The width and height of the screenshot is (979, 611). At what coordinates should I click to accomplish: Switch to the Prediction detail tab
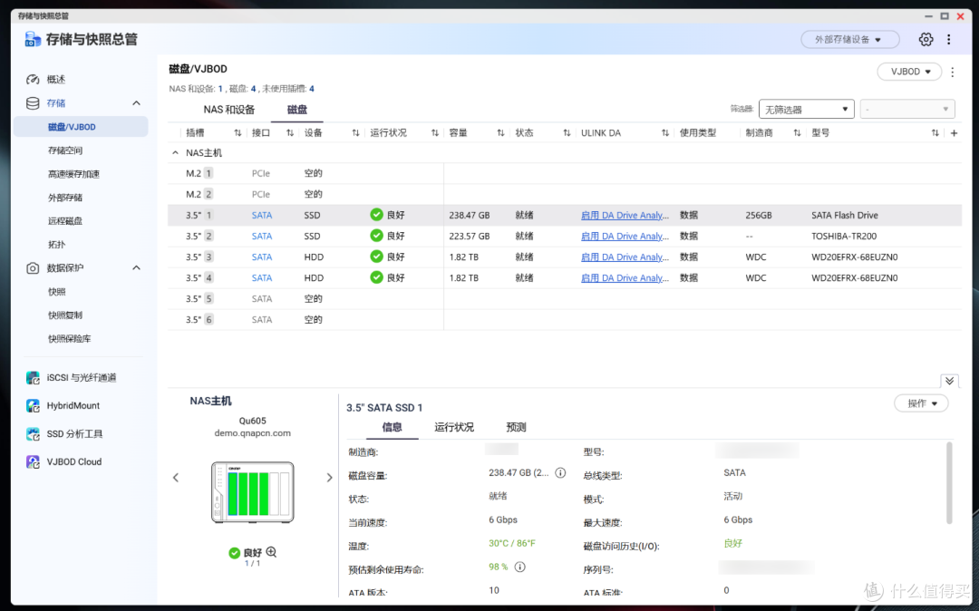click(516, 428)
